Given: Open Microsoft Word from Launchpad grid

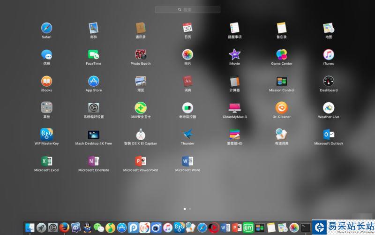Looking at the screenshot, I should [x=187, y=161].
